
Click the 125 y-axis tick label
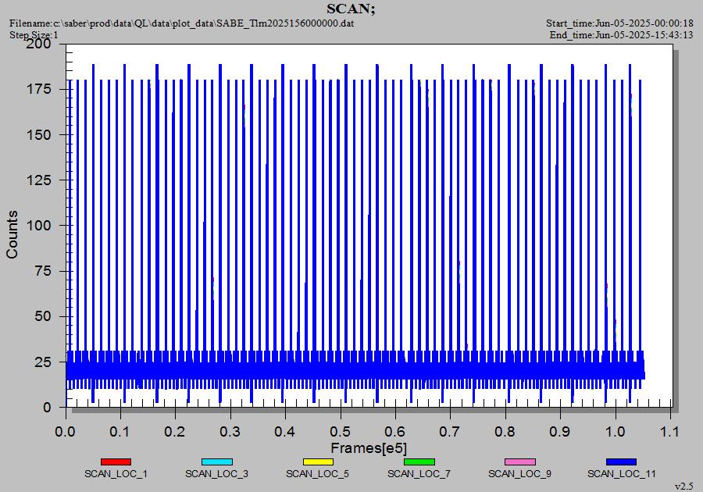click(38, 180)
